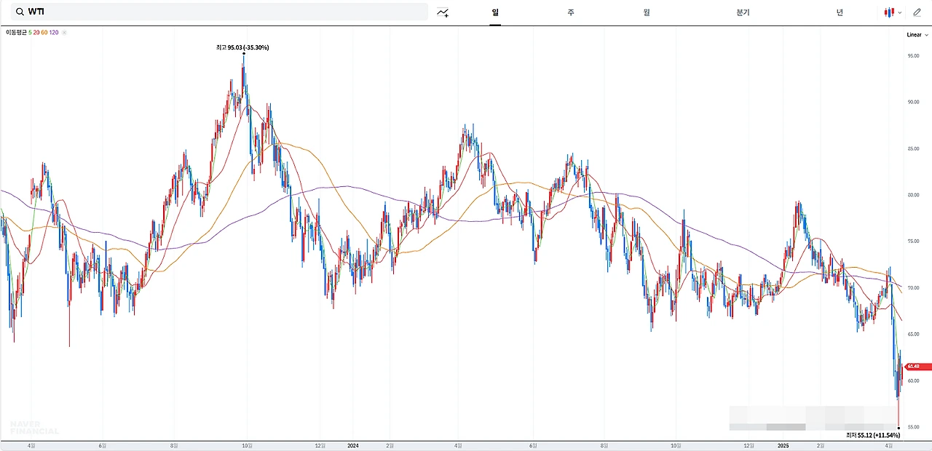932x451 pixels.
Task: Click the 이동평균 indicator label
Action: (x=16, y=33)
